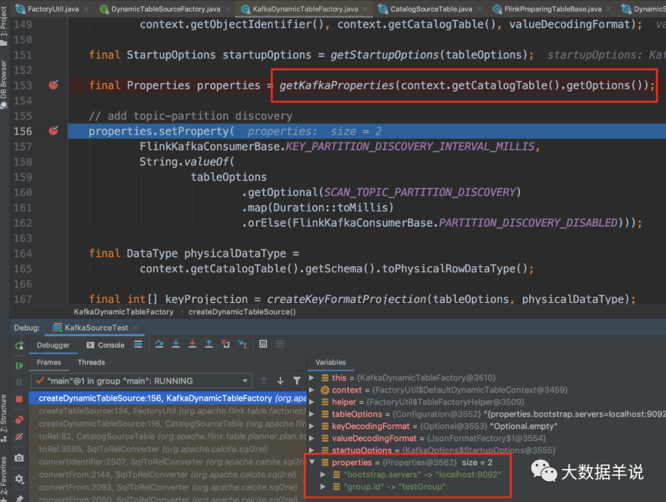
Task: Take a thread dump snapshot
Action: (x=19, y=458)
